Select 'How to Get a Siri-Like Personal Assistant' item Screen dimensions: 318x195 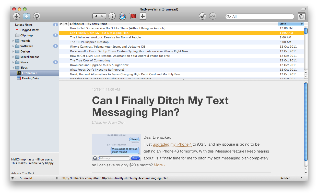pyautogui.click(x=181, y=56)
